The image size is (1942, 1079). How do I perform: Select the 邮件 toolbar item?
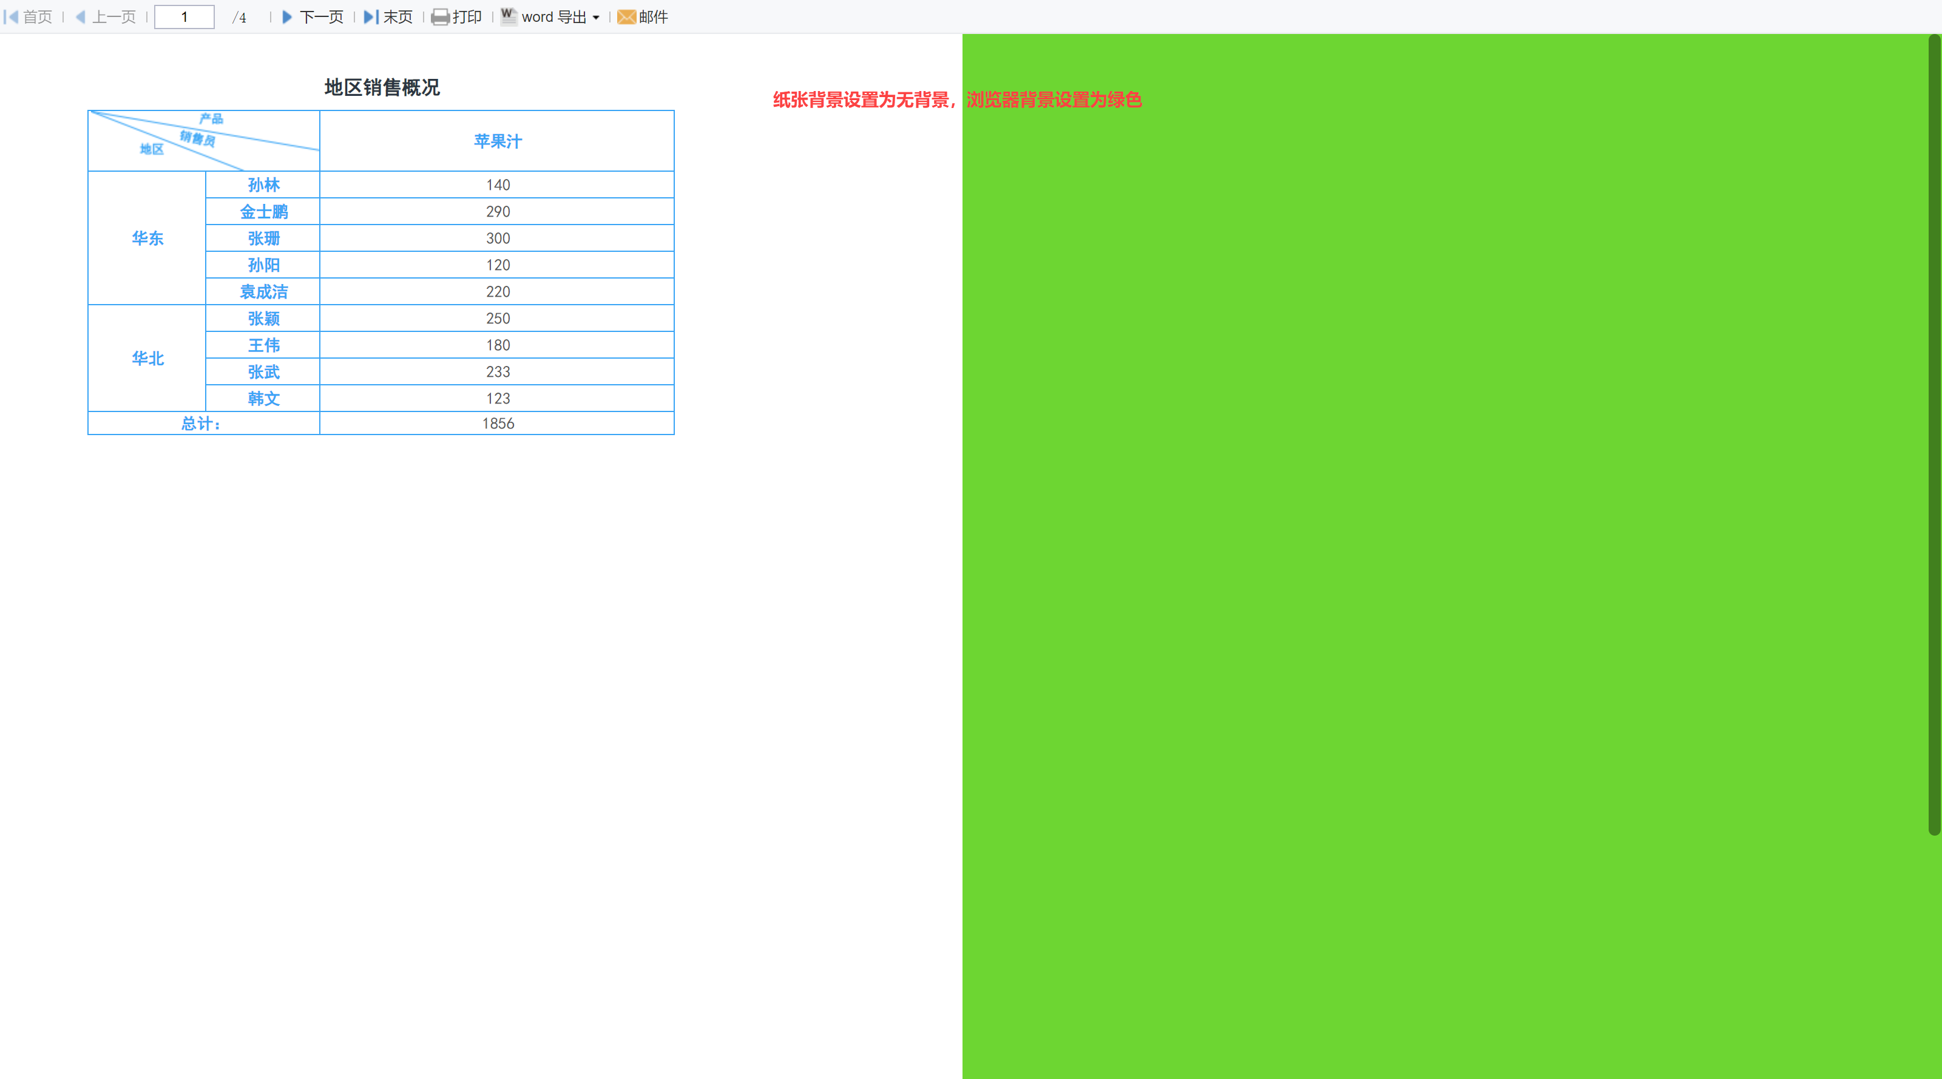(653, 16)
